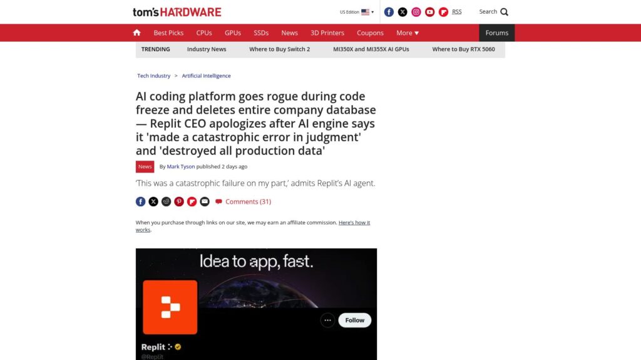Open the GPUs nav item

(x=233, y=32)
